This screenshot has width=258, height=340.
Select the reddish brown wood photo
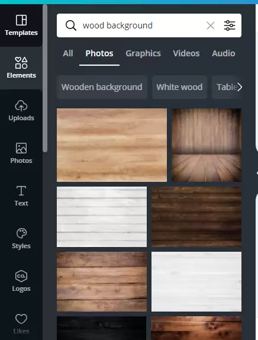point(196,328)
